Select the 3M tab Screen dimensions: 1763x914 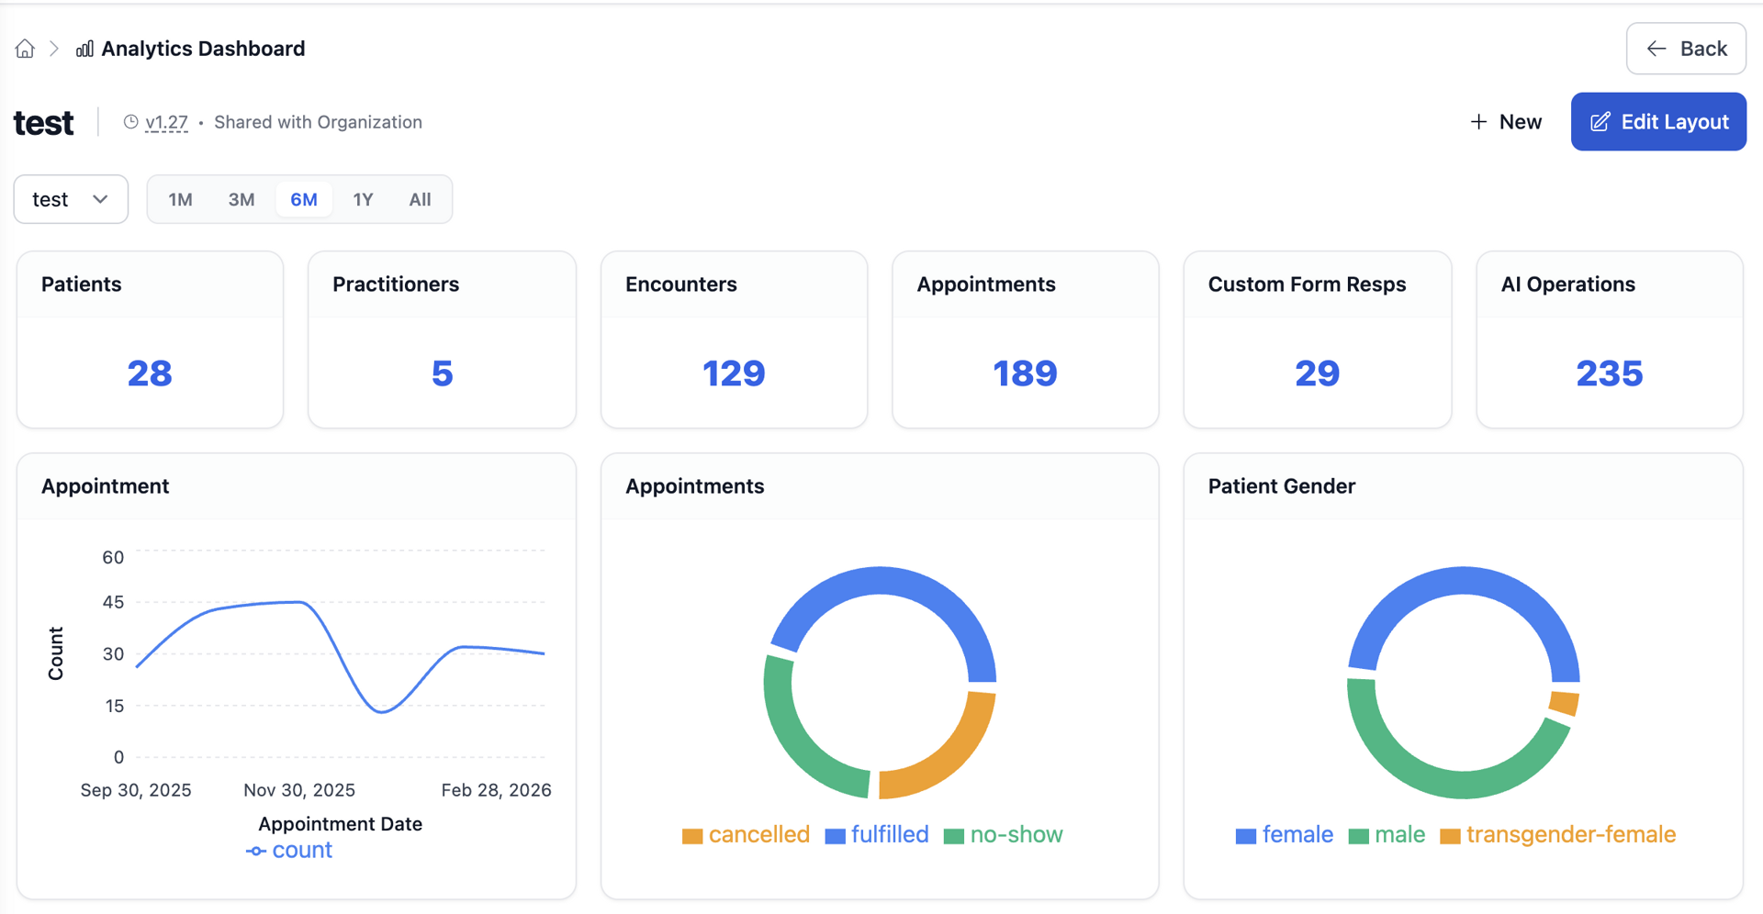241,198
